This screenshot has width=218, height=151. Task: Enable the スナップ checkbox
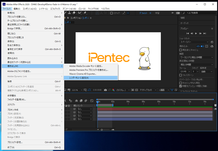[111, 13]
